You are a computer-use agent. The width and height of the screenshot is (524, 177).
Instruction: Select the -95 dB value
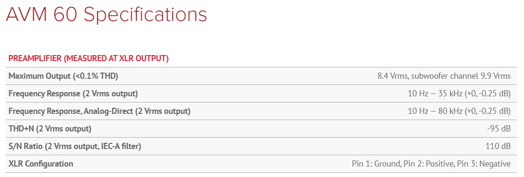pyautogui.click(x=499, y=129)
